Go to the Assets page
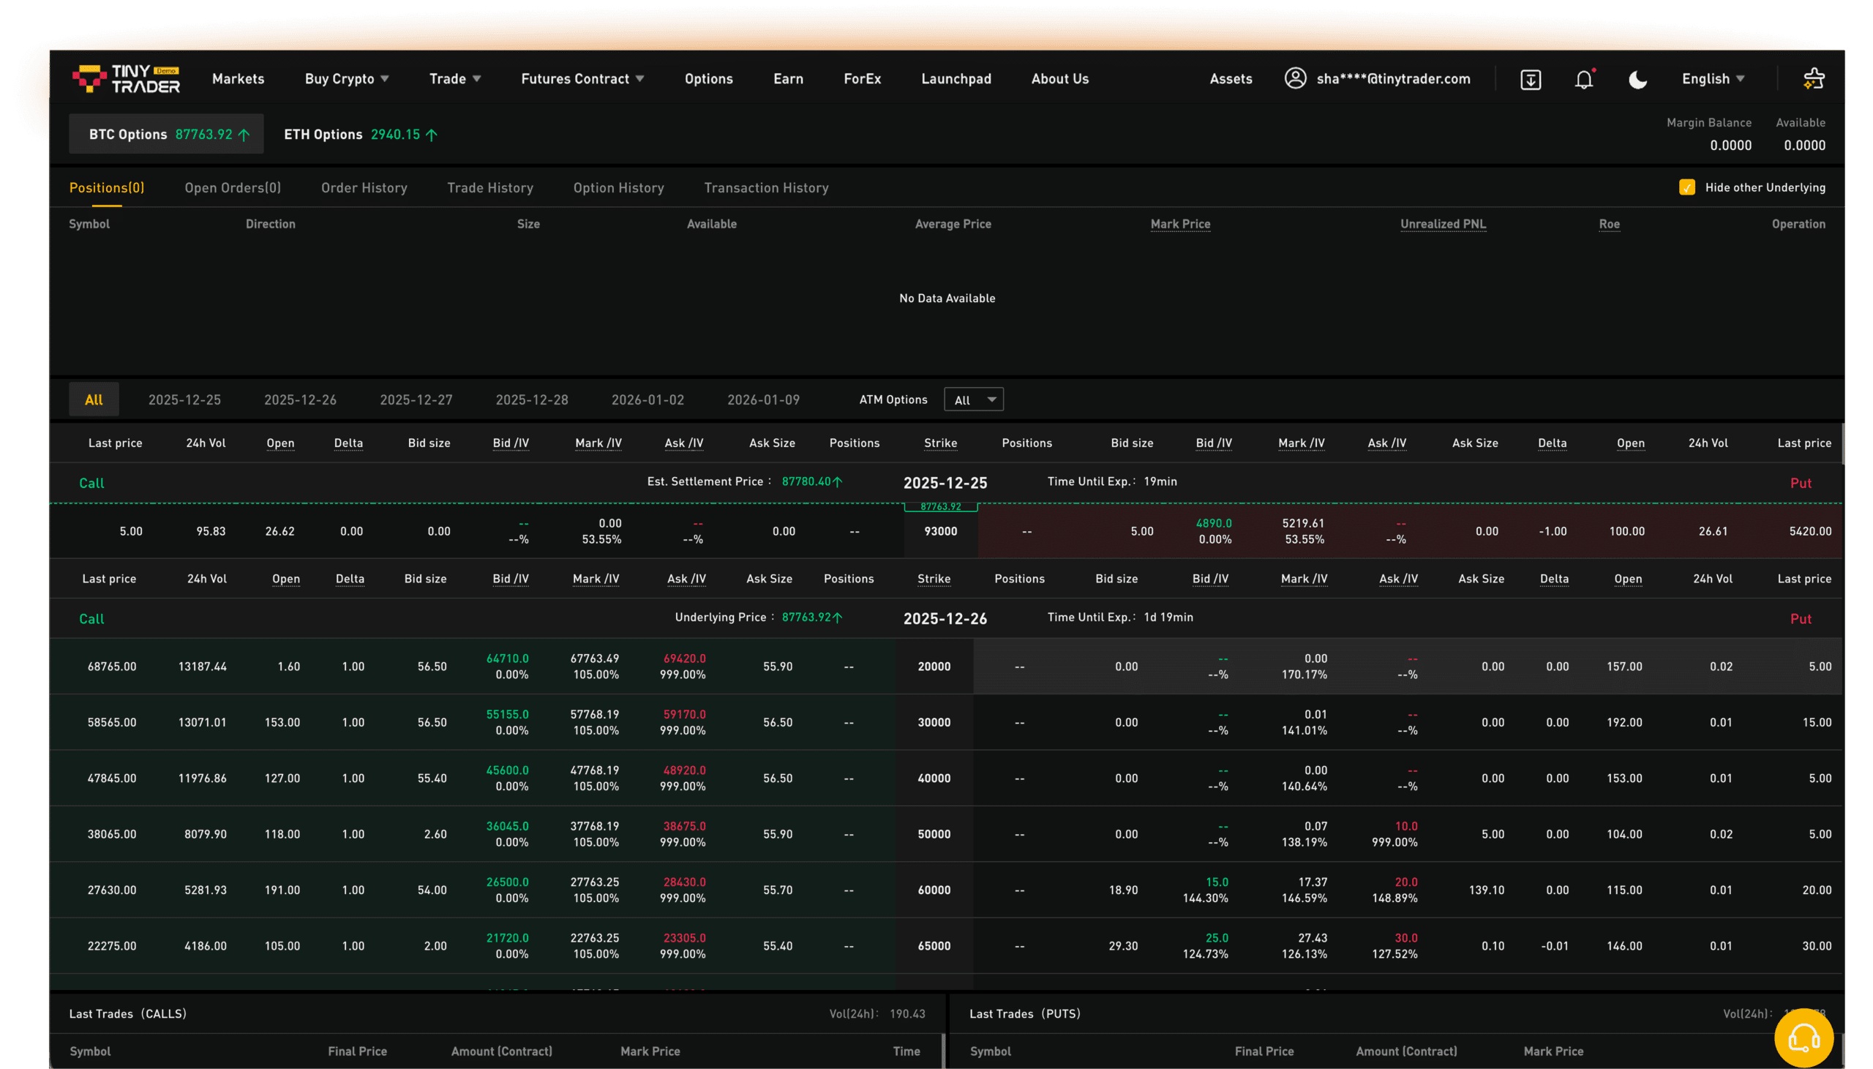1873x1069 pixels. (1230, 78)
